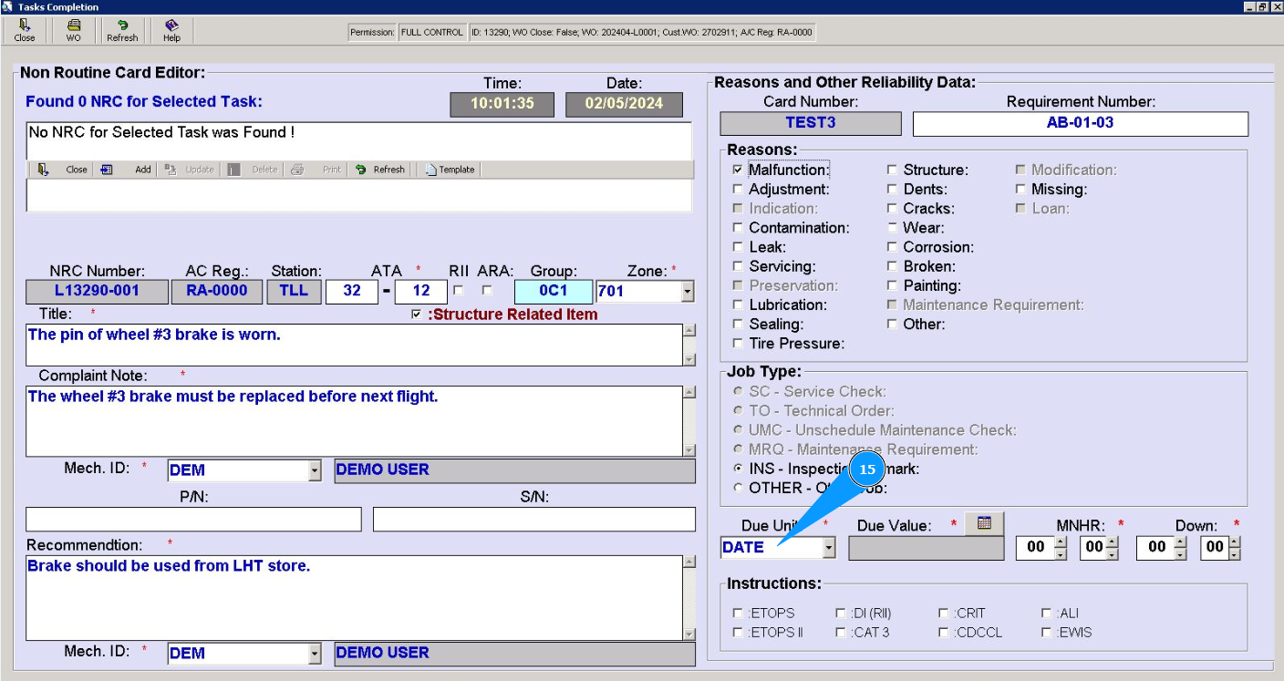
Task: Uncheck the Malfunction reason checkbox
Action: (x=738, y=170)
